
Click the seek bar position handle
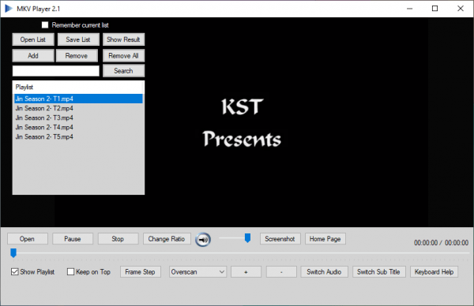[x=13, y=253]
